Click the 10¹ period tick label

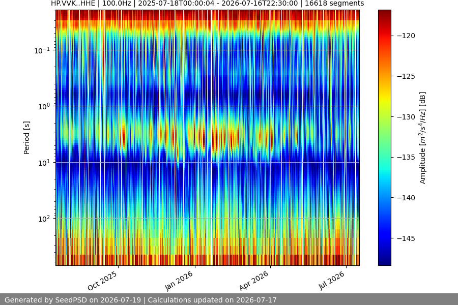click(44, 163)
